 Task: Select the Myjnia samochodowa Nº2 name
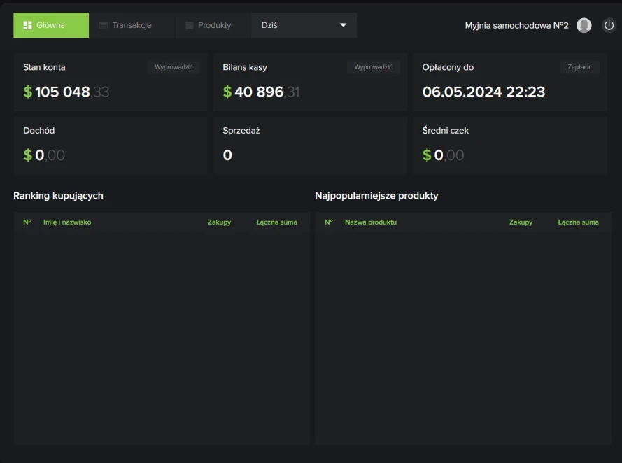click(x=516, y=26)
